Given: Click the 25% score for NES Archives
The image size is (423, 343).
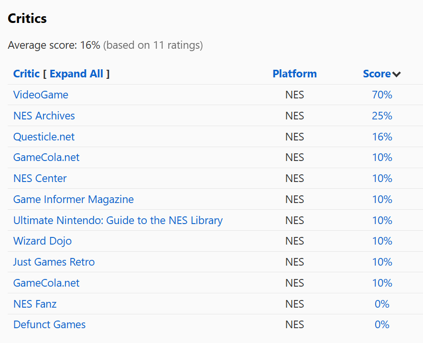Looking at the screenshot, I should (382, 116).
